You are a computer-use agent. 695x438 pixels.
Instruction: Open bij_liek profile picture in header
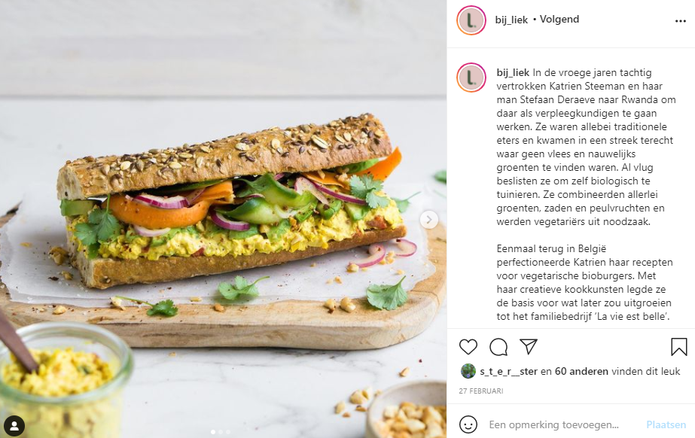tap(471, 20)
